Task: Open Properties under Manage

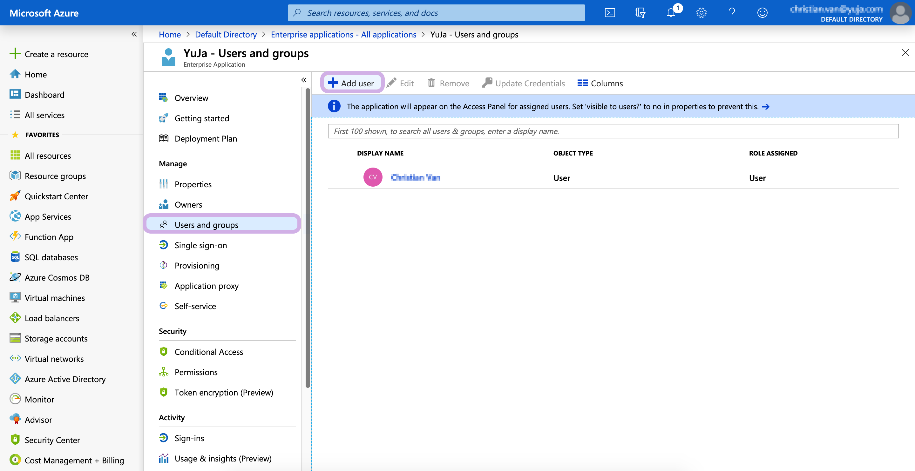Action: click(193, 184)
